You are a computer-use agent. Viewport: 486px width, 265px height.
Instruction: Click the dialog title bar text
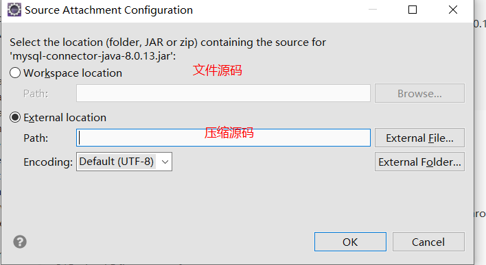108,10
